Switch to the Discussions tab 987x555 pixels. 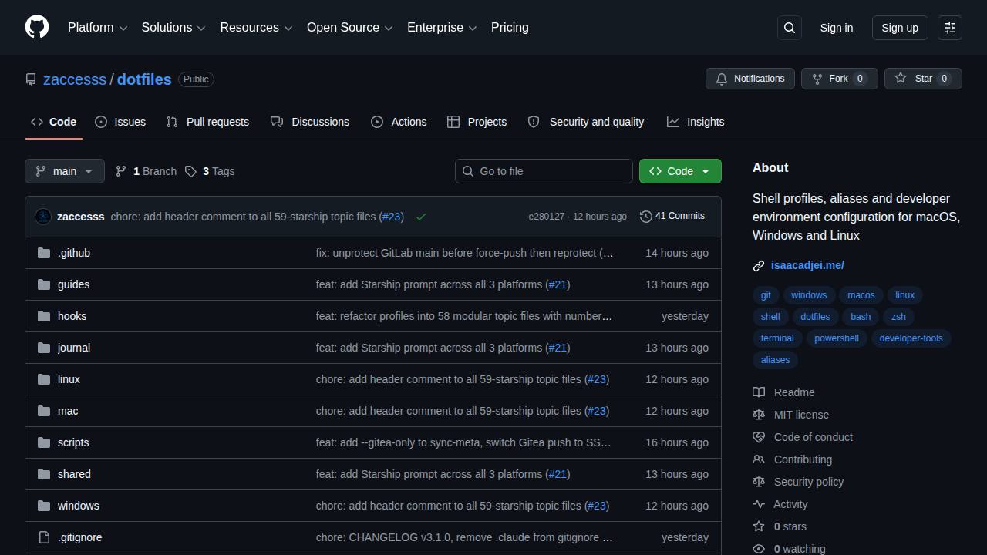coord(310,122)
